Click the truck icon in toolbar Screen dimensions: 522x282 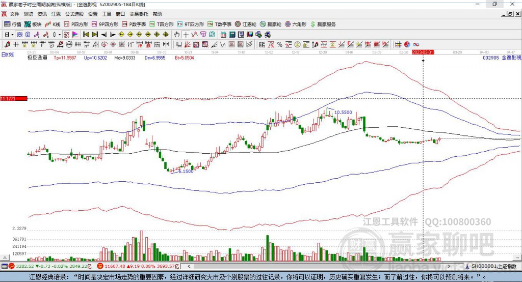click(x=267, y=35)
